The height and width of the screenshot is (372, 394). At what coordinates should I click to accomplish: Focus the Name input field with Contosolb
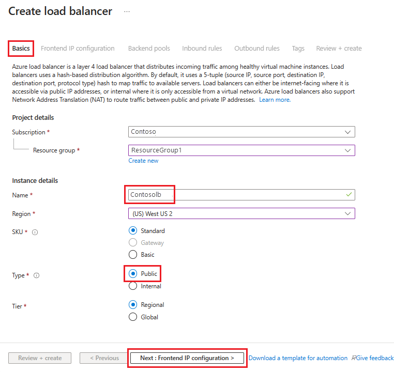click(x=241, y=195)
